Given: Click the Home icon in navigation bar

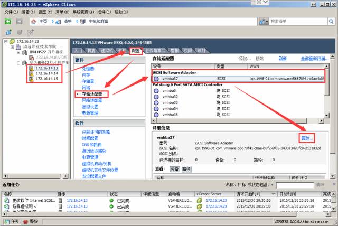Looking at the screenshot, I should click(x=33, y=22).
